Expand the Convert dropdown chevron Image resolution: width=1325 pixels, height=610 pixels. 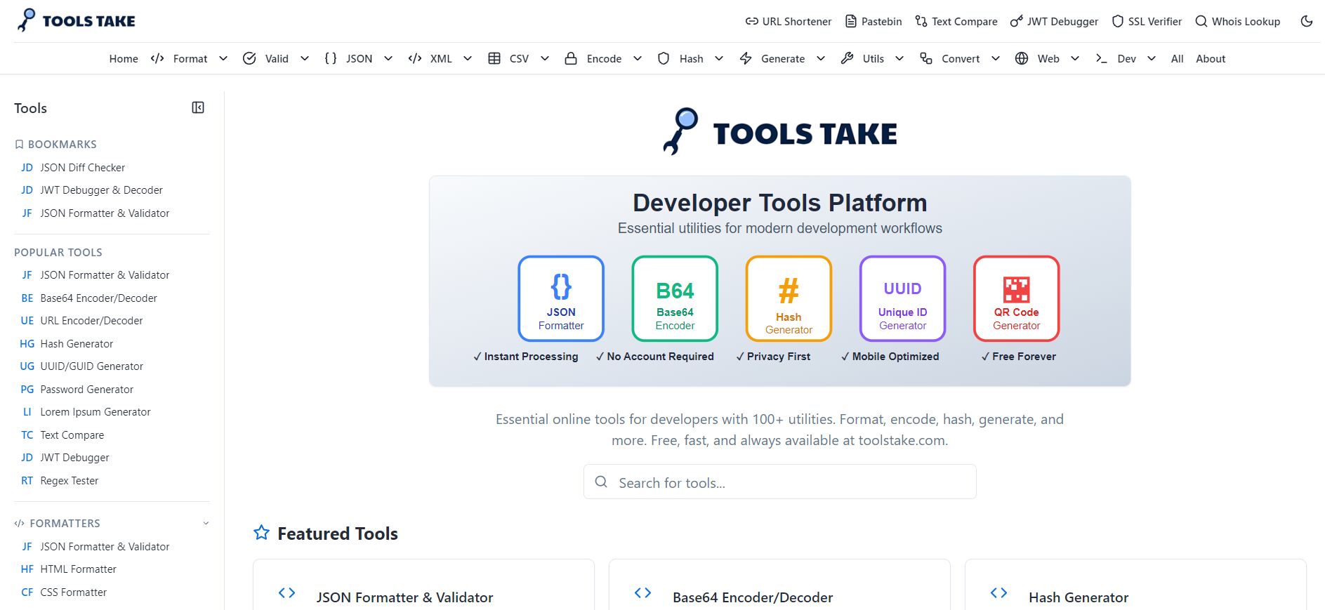996,58
